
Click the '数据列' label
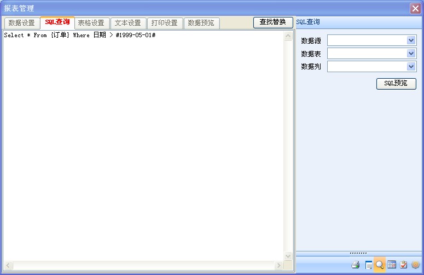click(311, 67)
